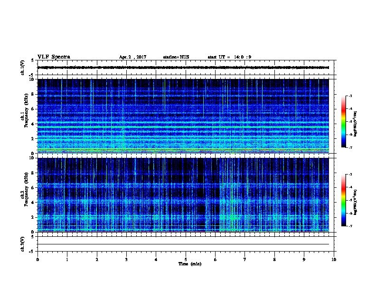This screenshot has width=376, height=291.
Task: Click the date text "Apr. 2 , 2017"
Action: [x=132, y=57]
